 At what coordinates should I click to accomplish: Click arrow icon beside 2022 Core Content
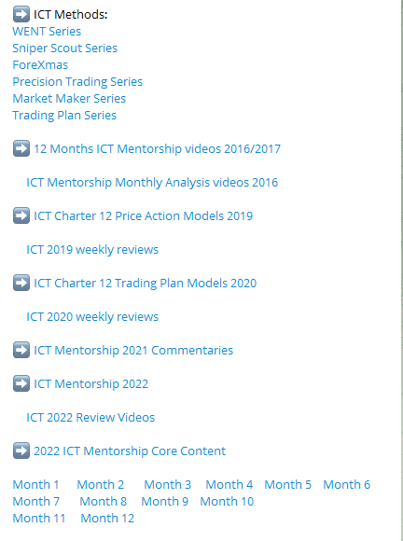(21, 451)
